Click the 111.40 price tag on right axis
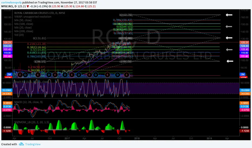The height and width of the screenshot is (148, 252). coord(244,56)
